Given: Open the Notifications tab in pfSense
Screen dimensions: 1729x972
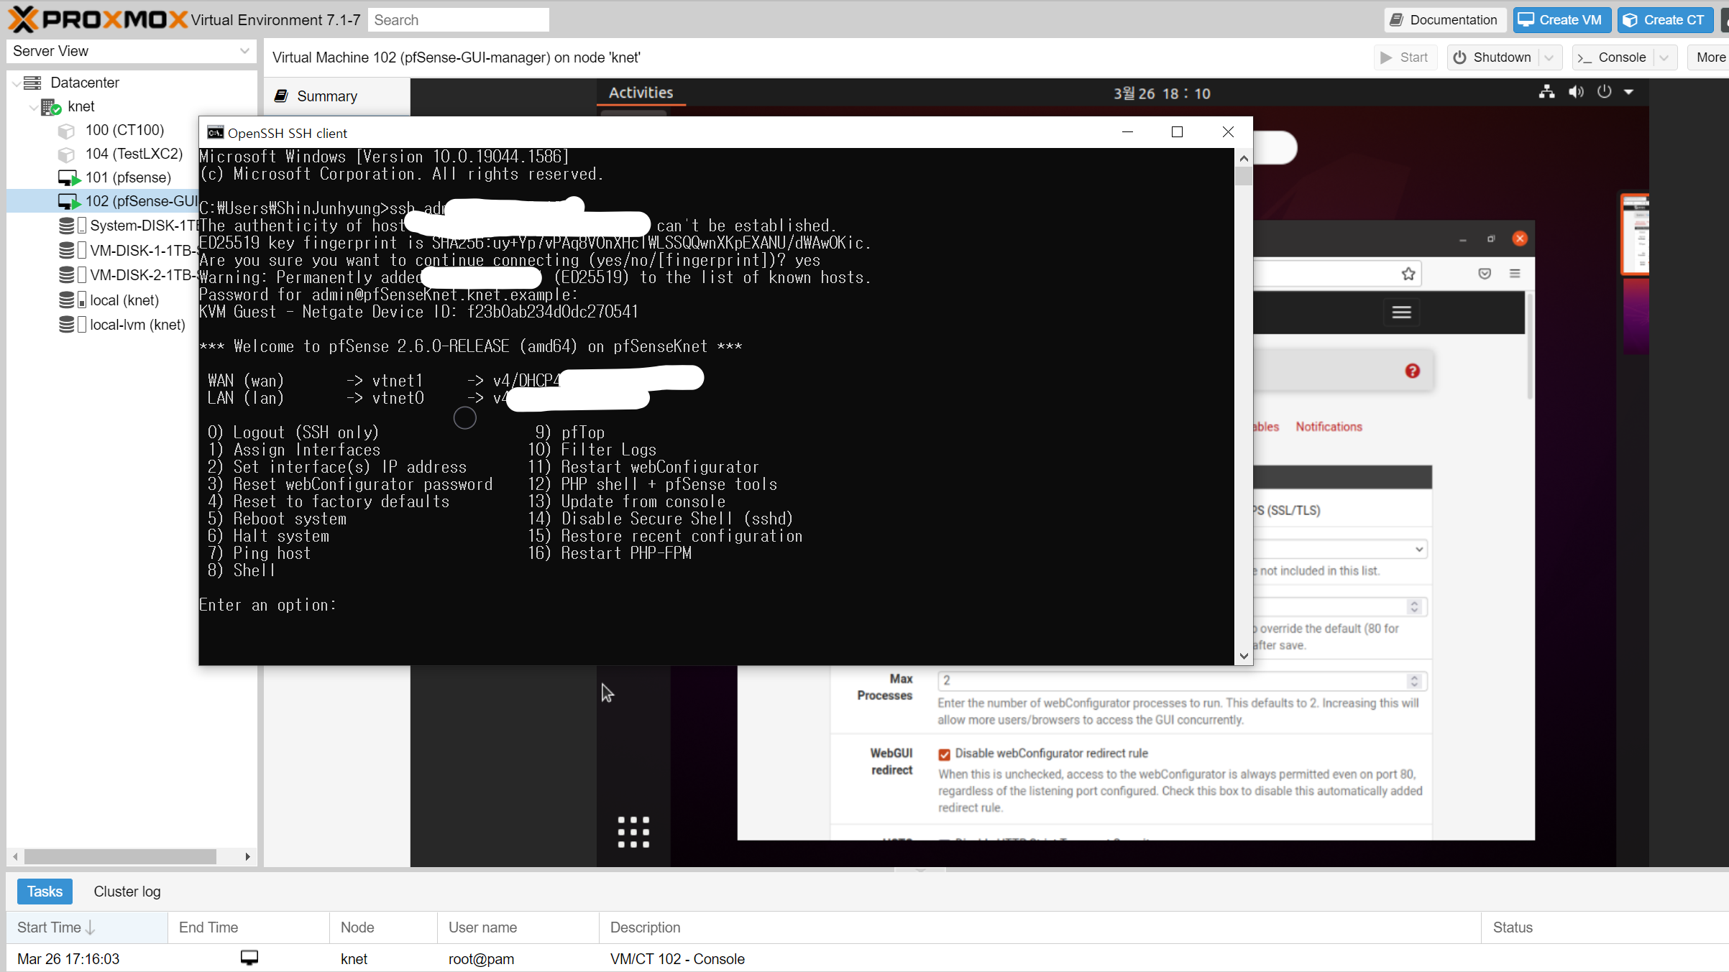Looking at the screenshot, I should pos(1329,427).
